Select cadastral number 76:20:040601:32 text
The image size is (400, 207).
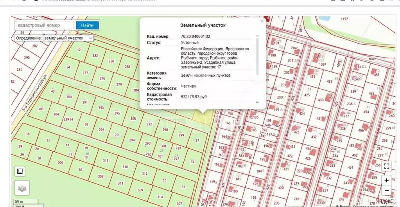tap(196, 36)
